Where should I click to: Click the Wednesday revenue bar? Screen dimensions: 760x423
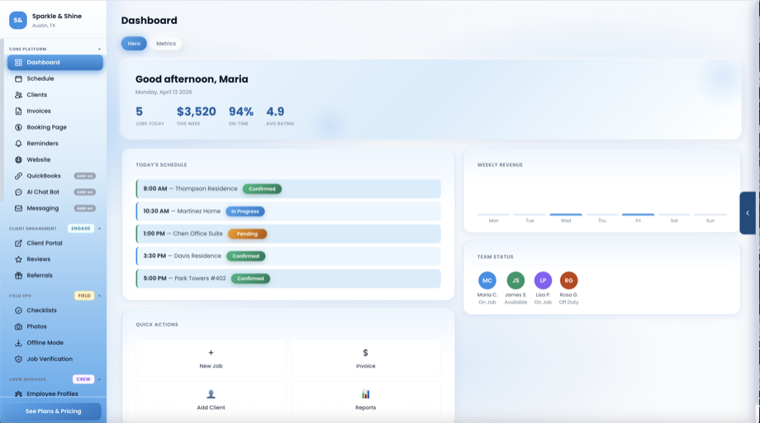click(566, 215)
